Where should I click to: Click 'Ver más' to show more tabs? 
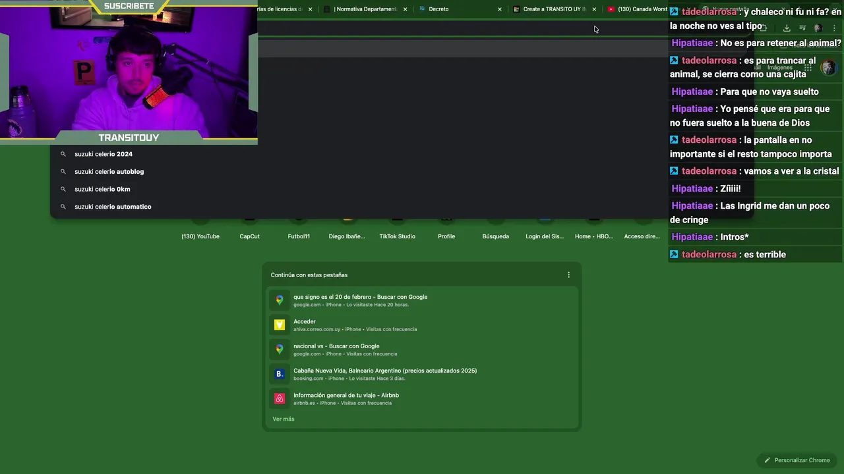click(x=284, y=419)
